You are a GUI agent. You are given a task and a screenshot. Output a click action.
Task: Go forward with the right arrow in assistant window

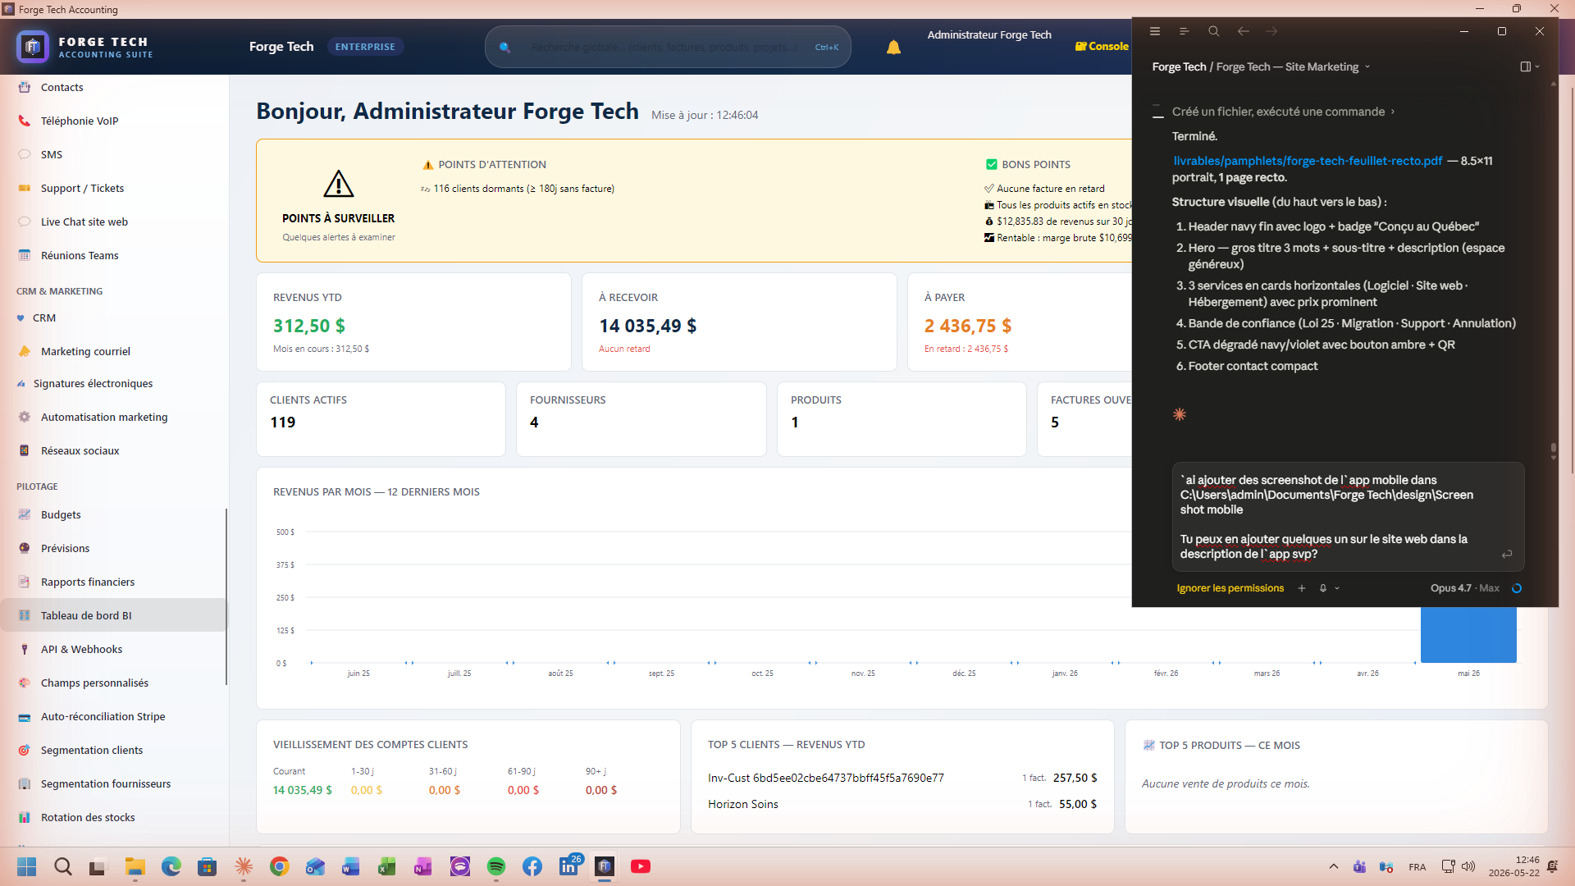1271,31
